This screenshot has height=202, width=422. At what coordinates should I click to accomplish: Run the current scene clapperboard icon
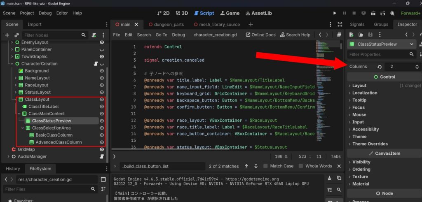(373, 13)
